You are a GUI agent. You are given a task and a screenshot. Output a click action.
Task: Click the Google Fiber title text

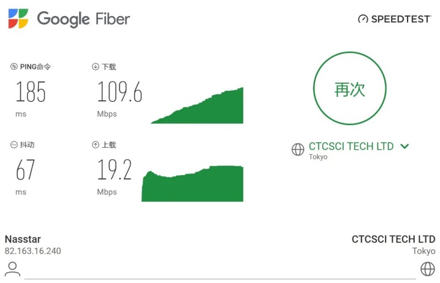[84, 19]
